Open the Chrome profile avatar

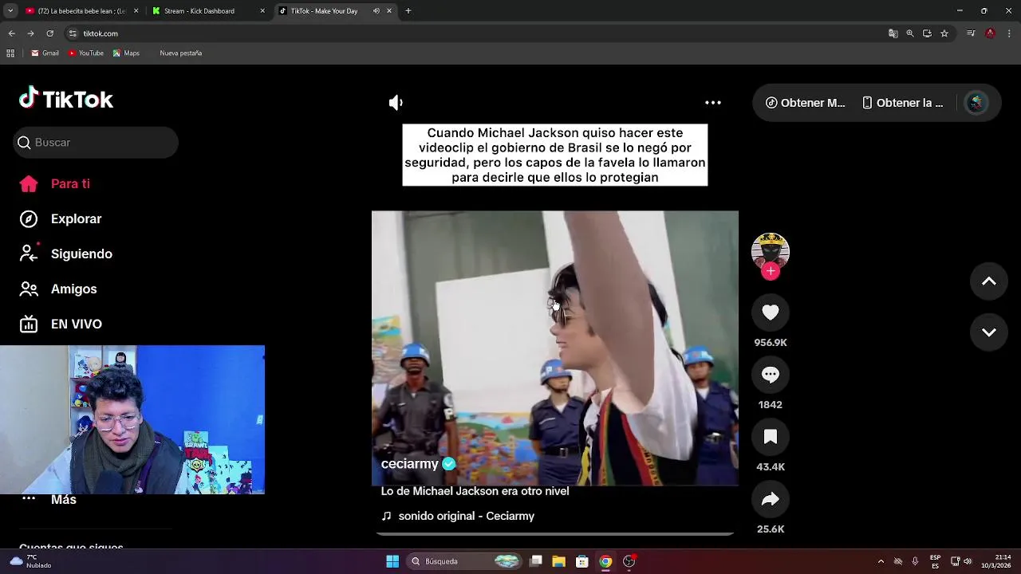[x=990, y=33]
